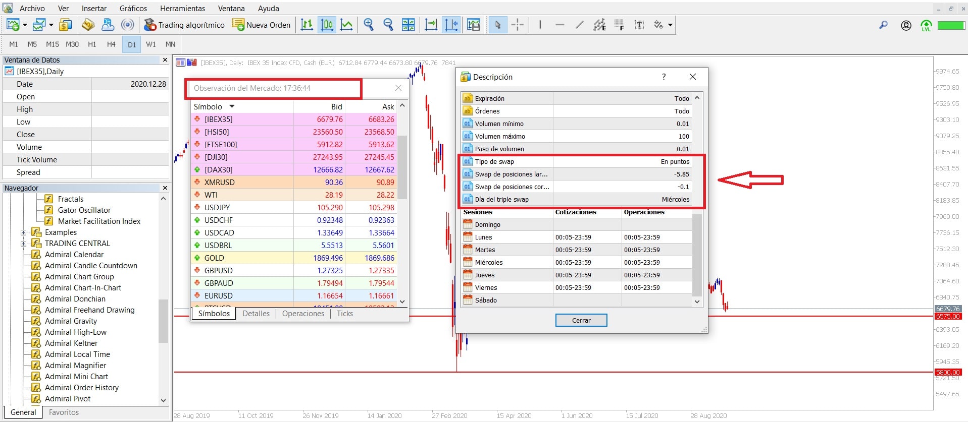Select Gator Oscillator in Navigator
Image resolution: width=968 pixels, height=422 pixels.
pyautogui.click(x=84, y=210)
